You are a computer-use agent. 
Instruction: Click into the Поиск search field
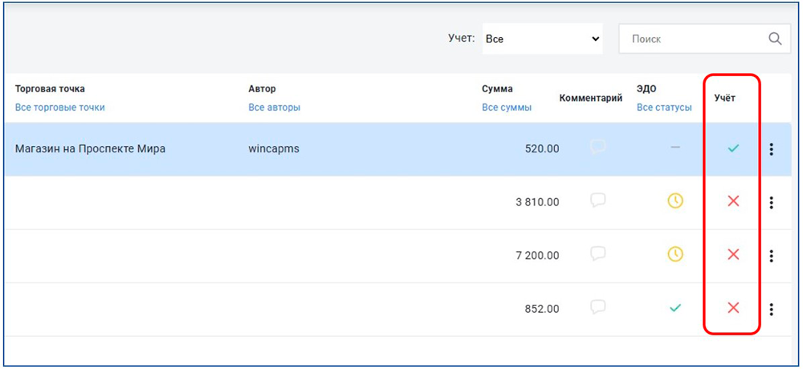(x=691, y=39)
